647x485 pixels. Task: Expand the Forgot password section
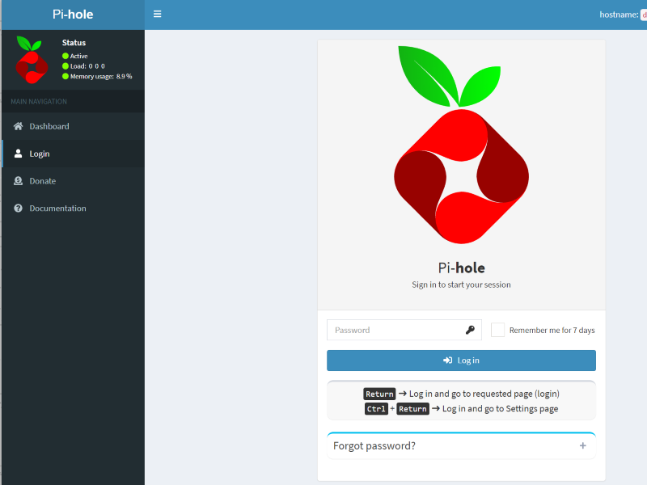[461, 445]
